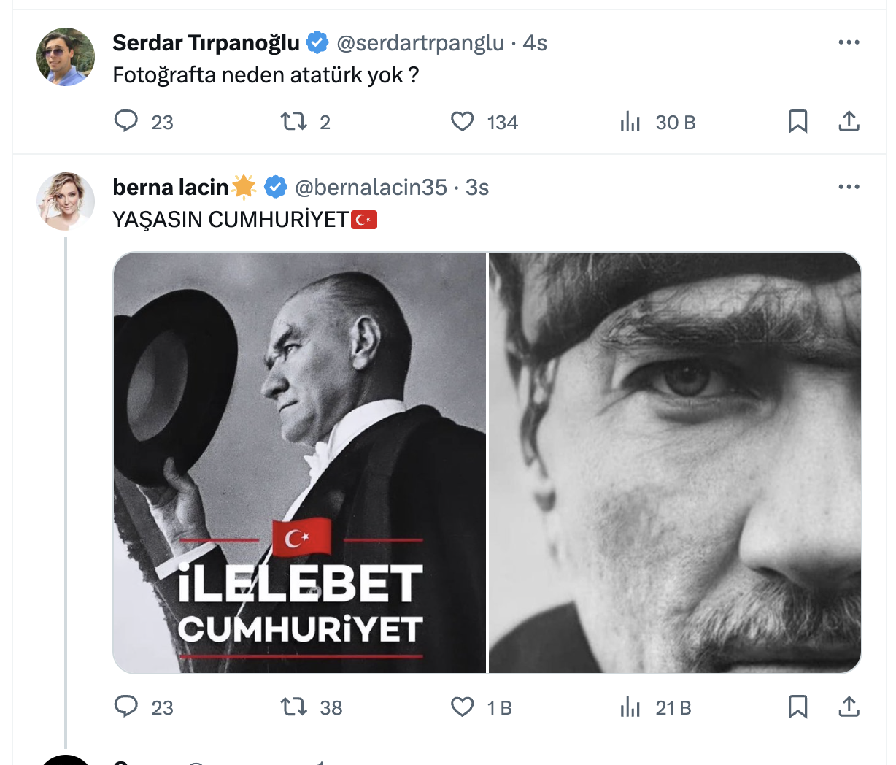
Task: View Serdar Tırpanoğlu's profile picture
Action: [x=65, y=56]
